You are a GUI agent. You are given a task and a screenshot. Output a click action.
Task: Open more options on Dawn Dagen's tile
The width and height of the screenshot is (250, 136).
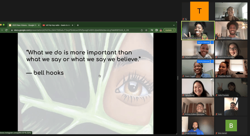pyautogui.click(x=212, y=61)
